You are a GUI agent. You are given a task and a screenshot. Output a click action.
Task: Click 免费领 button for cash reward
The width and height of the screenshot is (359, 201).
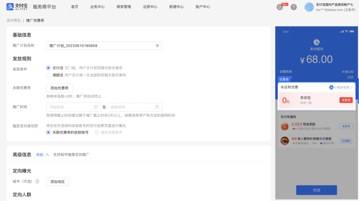(x=346, y=126)
